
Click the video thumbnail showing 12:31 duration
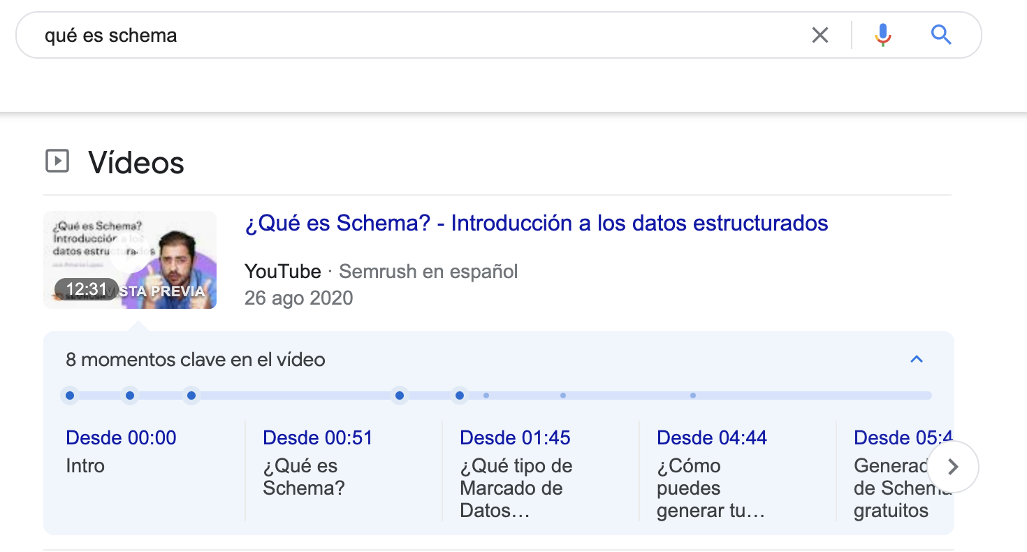(x=130, y=260)
